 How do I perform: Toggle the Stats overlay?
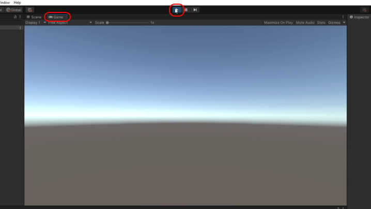click(321, 23)
